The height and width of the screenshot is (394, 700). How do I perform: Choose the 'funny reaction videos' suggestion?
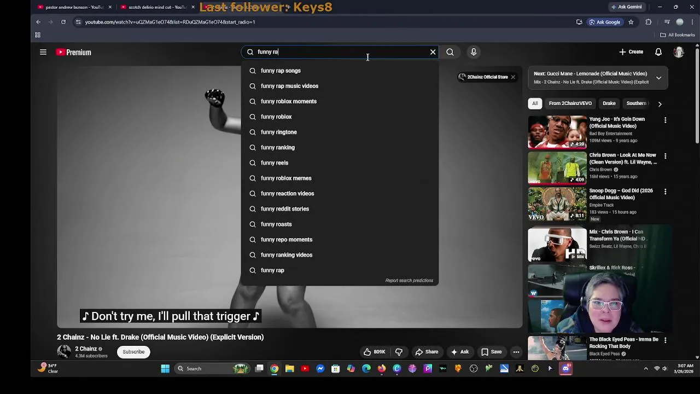coord(340,193)
